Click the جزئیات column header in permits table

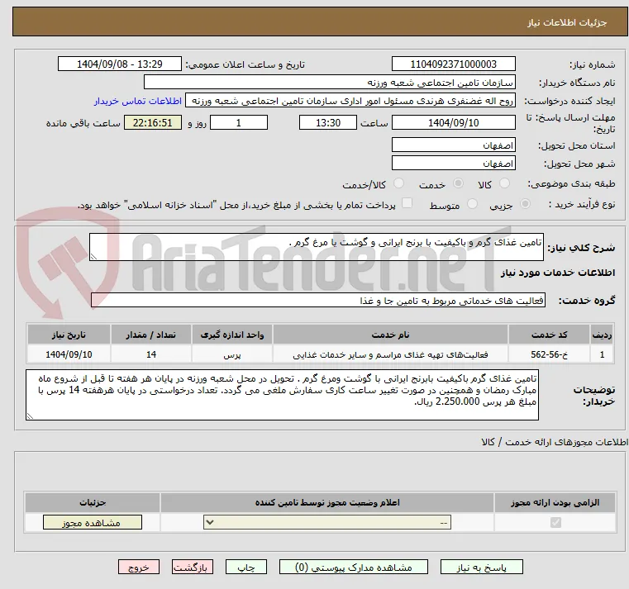click(93, 502)
